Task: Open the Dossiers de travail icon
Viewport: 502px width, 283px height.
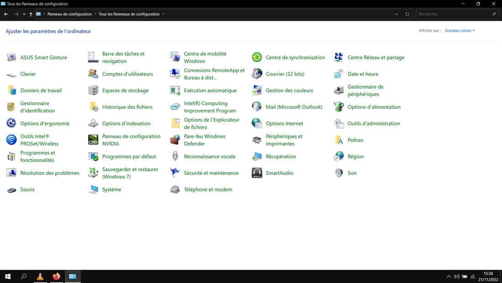Action: [x=11, y=91]
